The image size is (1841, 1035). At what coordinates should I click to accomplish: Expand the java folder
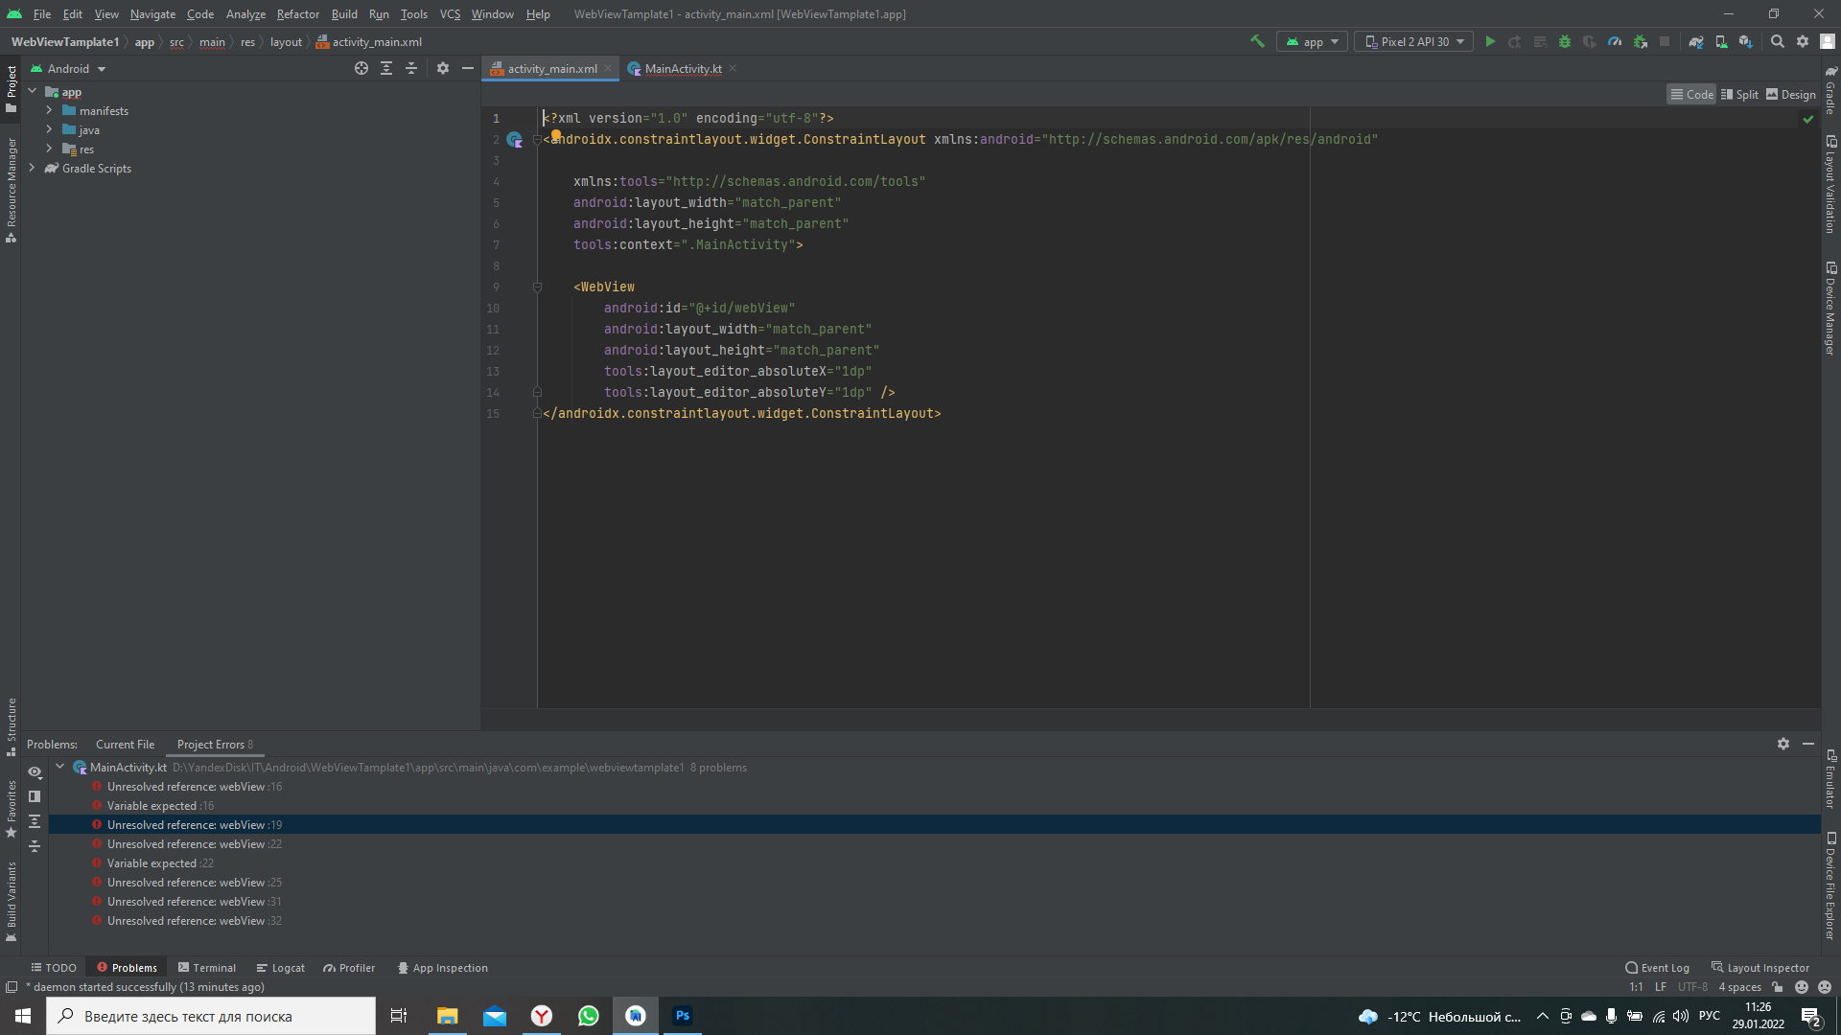tap(49, 129)
